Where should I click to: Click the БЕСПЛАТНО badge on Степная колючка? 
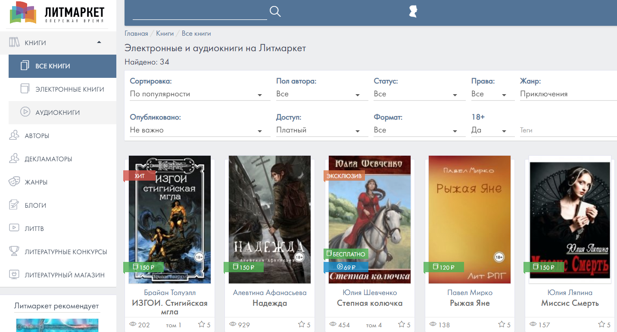[346, 254]
